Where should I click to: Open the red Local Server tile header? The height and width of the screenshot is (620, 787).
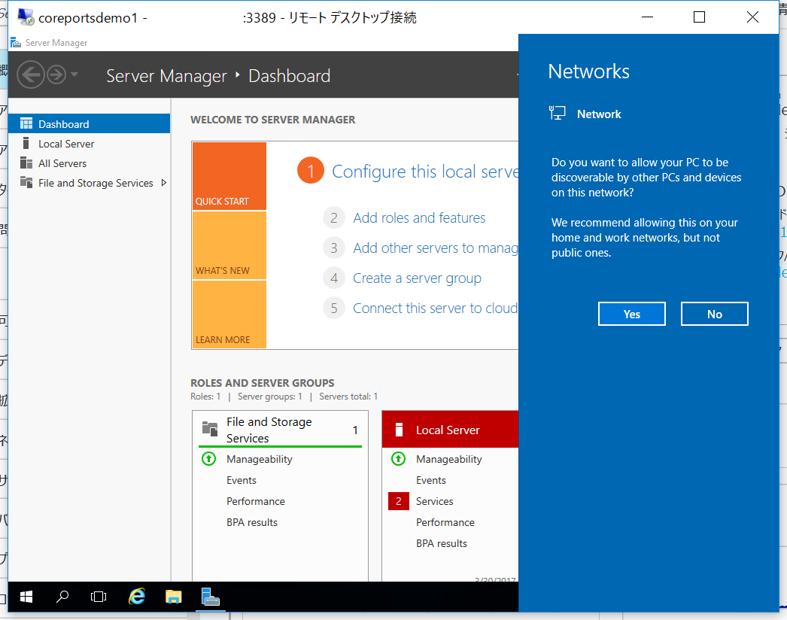pos(450,430)
